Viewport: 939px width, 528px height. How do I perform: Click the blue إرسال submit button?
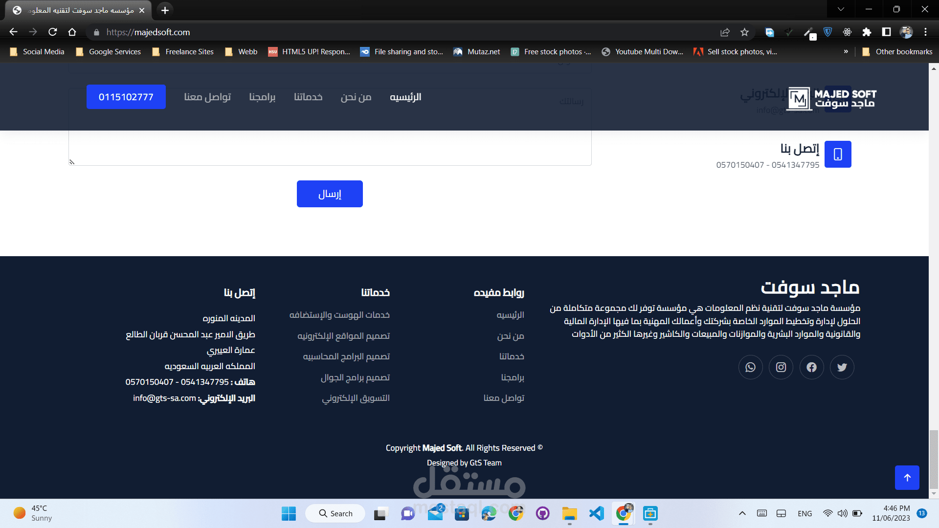[330, 194]
